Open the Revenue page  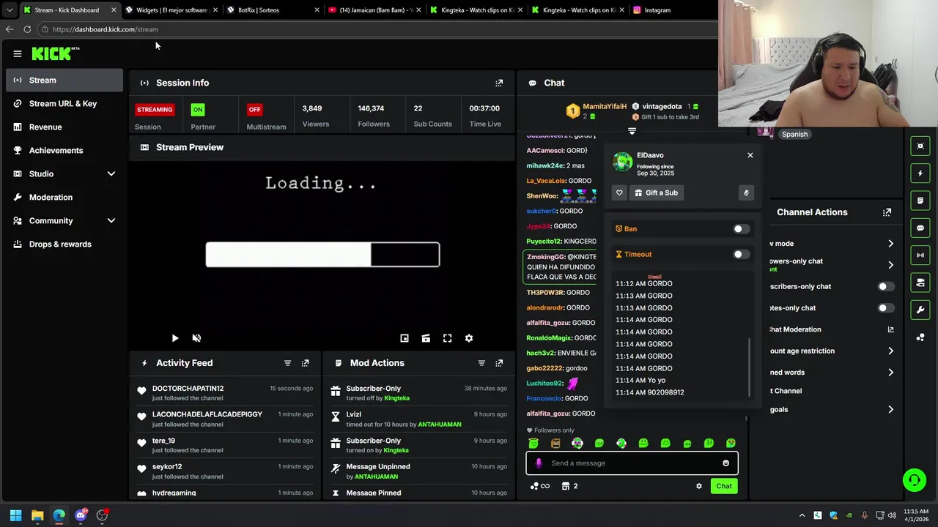coord(64,127)
